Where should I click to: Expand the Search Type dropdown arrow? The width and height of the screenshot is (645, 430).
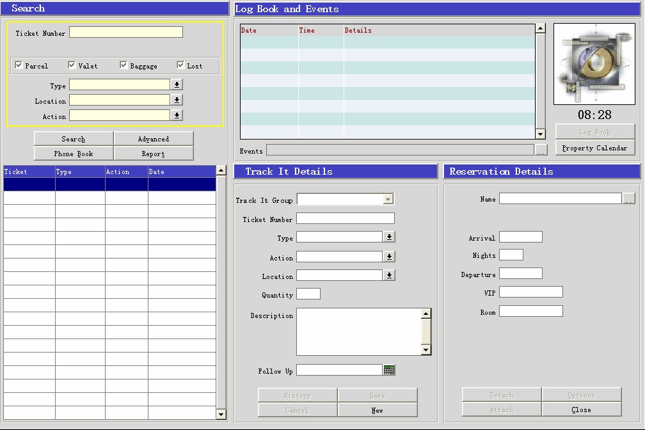coord(177,84)
